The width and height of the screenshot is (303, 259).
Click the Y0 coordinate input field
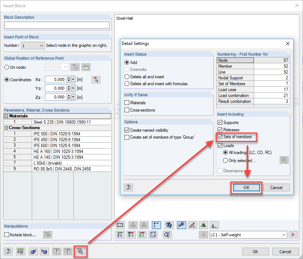(x=56, y=88)
